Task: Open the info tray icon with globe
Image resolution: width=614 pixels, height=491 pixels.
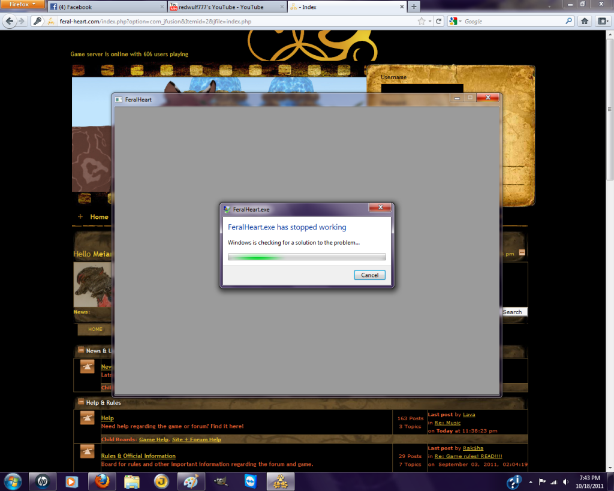Action: tap(514, 481)
